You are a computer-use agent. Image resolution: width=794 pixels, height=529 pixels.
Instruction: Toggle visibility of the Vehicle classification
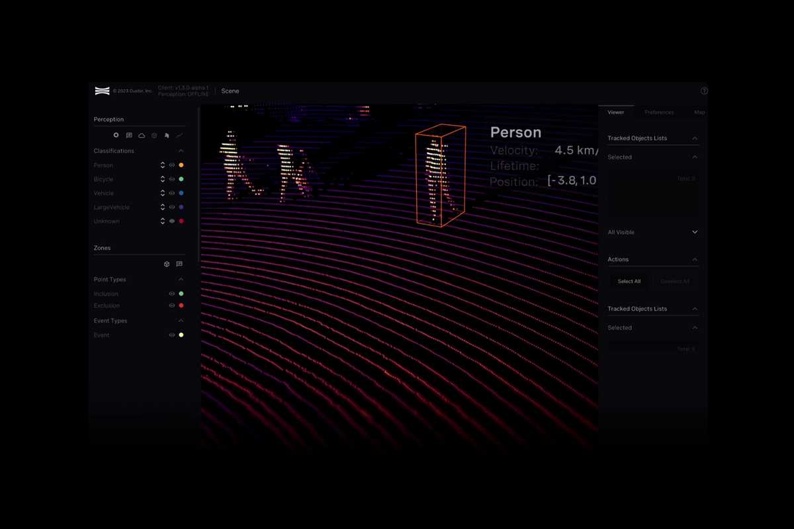[x=172, y=193]
